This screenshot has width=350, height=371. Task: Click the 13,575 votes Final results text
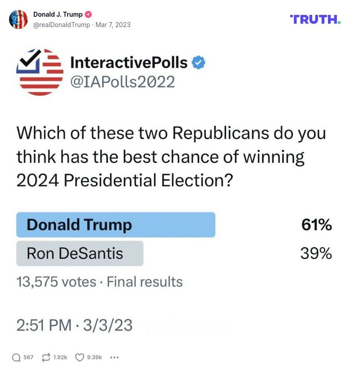[99, 282]
